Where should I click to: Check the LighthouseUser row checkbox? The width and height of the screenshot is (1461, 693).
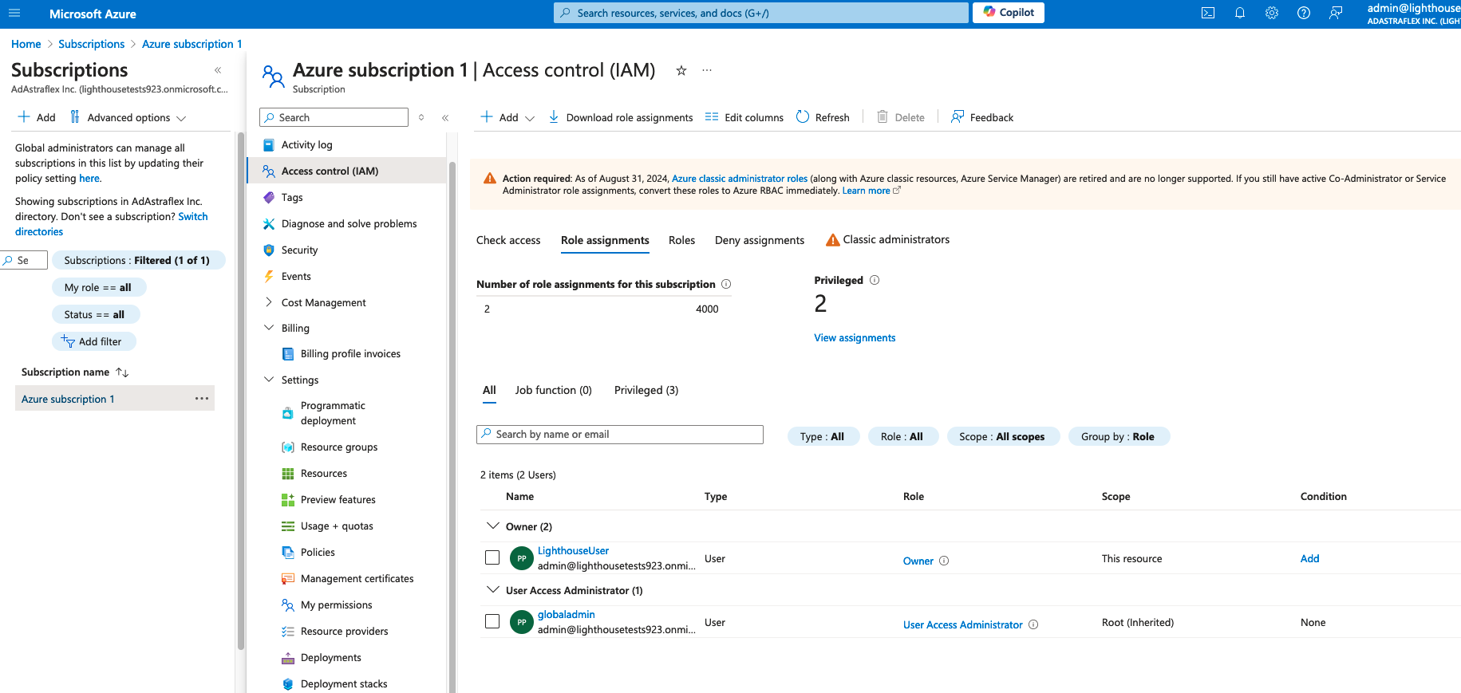click(x=492, y=557)
